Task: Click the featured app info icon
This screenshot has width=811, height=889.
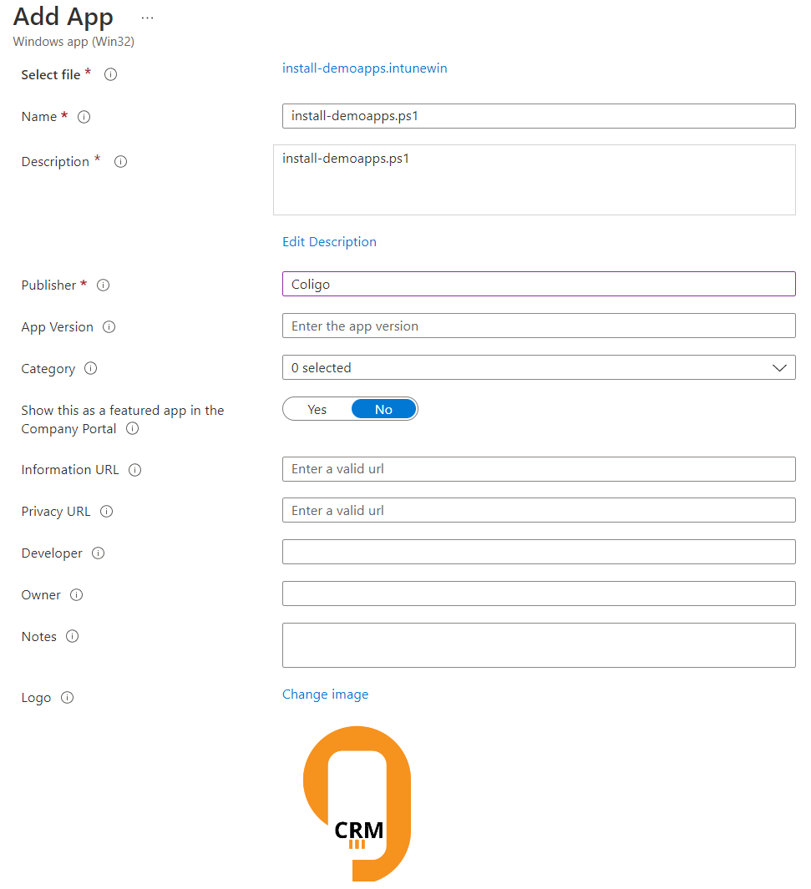Action: click(132, 429)
